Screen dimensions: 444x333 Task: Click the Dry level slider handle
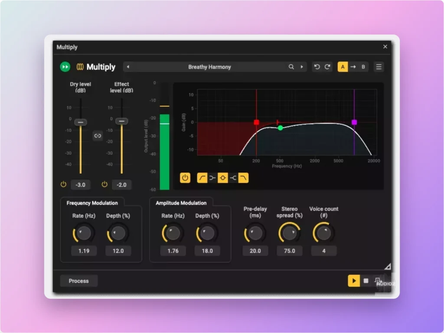[x=80, y=122]
